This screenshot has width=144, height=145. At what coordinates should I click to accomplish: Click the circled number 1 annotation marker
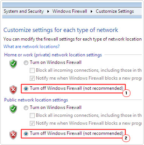pyautogui.click(x=126, y=93)
